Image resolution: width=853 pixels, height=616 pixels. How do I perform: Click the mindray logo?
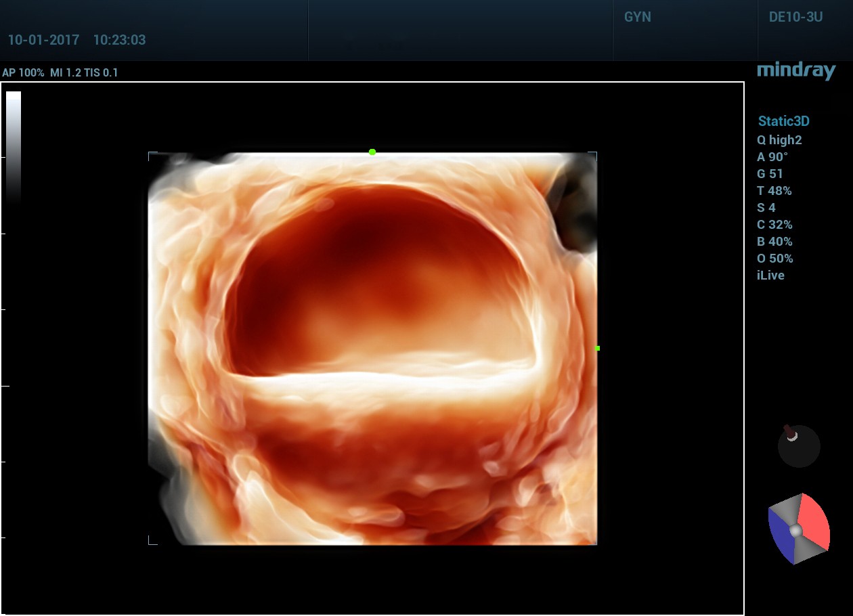[x=795, y=71]
